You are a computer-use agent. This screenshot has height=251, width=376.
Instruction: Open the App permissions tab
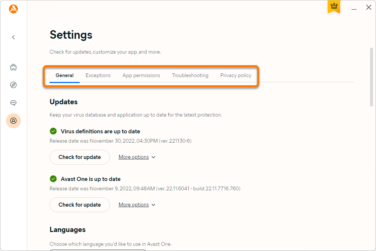141,75
